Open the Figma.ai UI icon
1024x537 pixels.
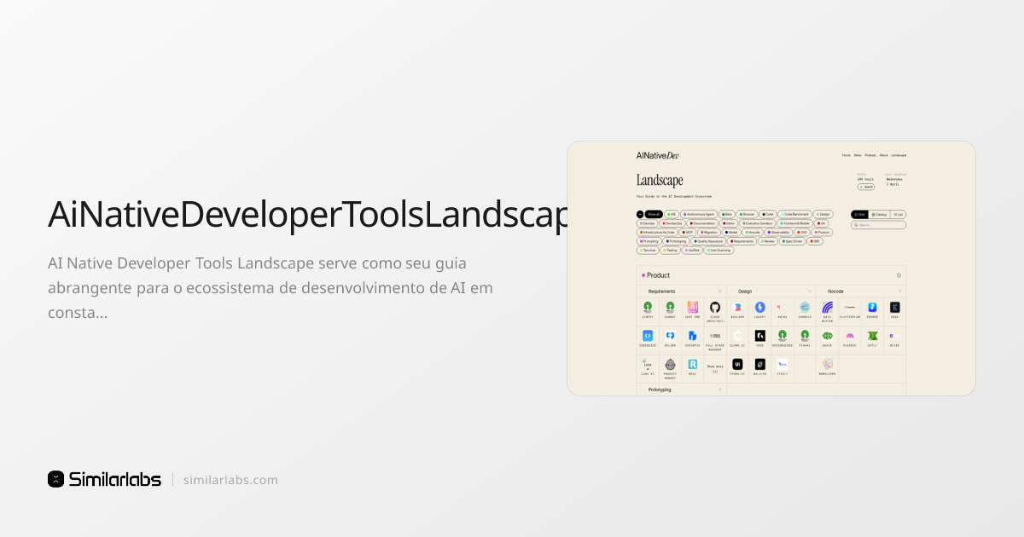(x=737, y=364)
